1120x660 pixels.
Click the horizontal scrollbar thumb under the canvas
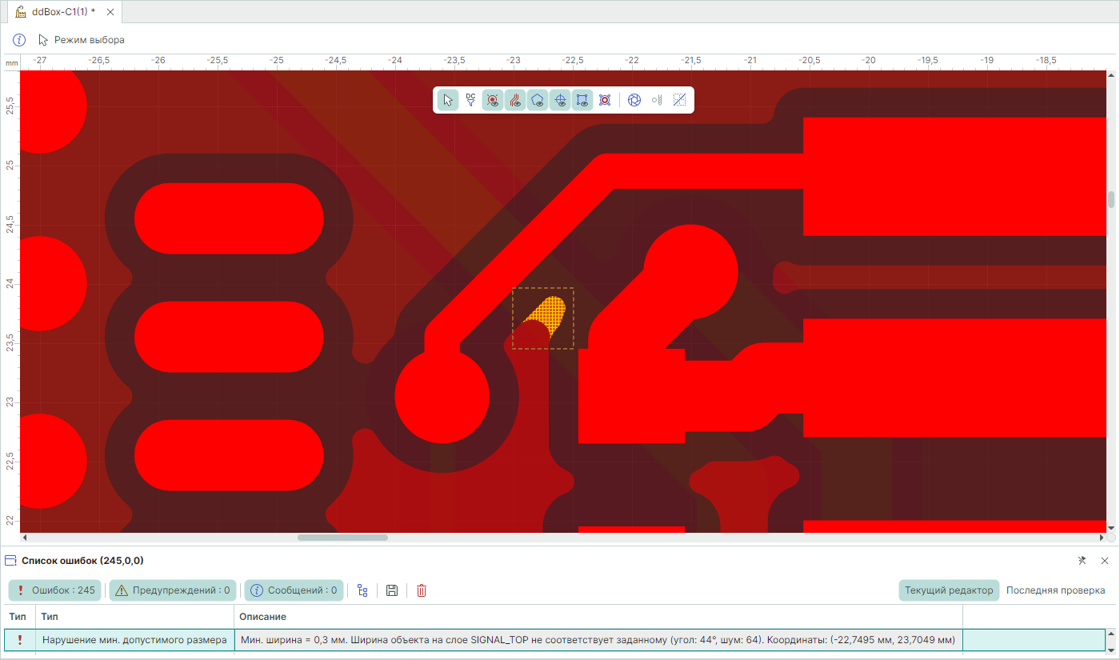click(x=342, y=538)
